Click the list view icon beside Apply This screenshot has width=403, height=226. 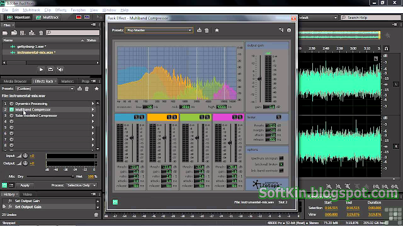[11, 185]
